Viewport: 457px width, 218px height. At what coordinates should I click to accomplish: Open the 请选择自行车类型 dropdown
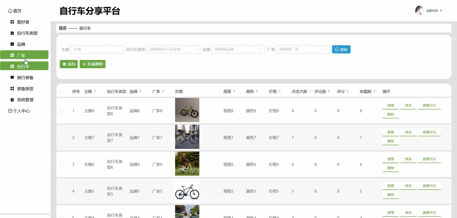pos(173,49)
